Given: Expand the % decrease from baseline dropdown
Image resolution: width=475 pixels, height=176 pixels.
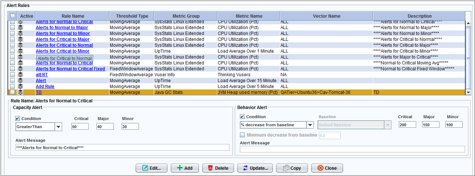Looking at the screenshot, I should (310, 125).
